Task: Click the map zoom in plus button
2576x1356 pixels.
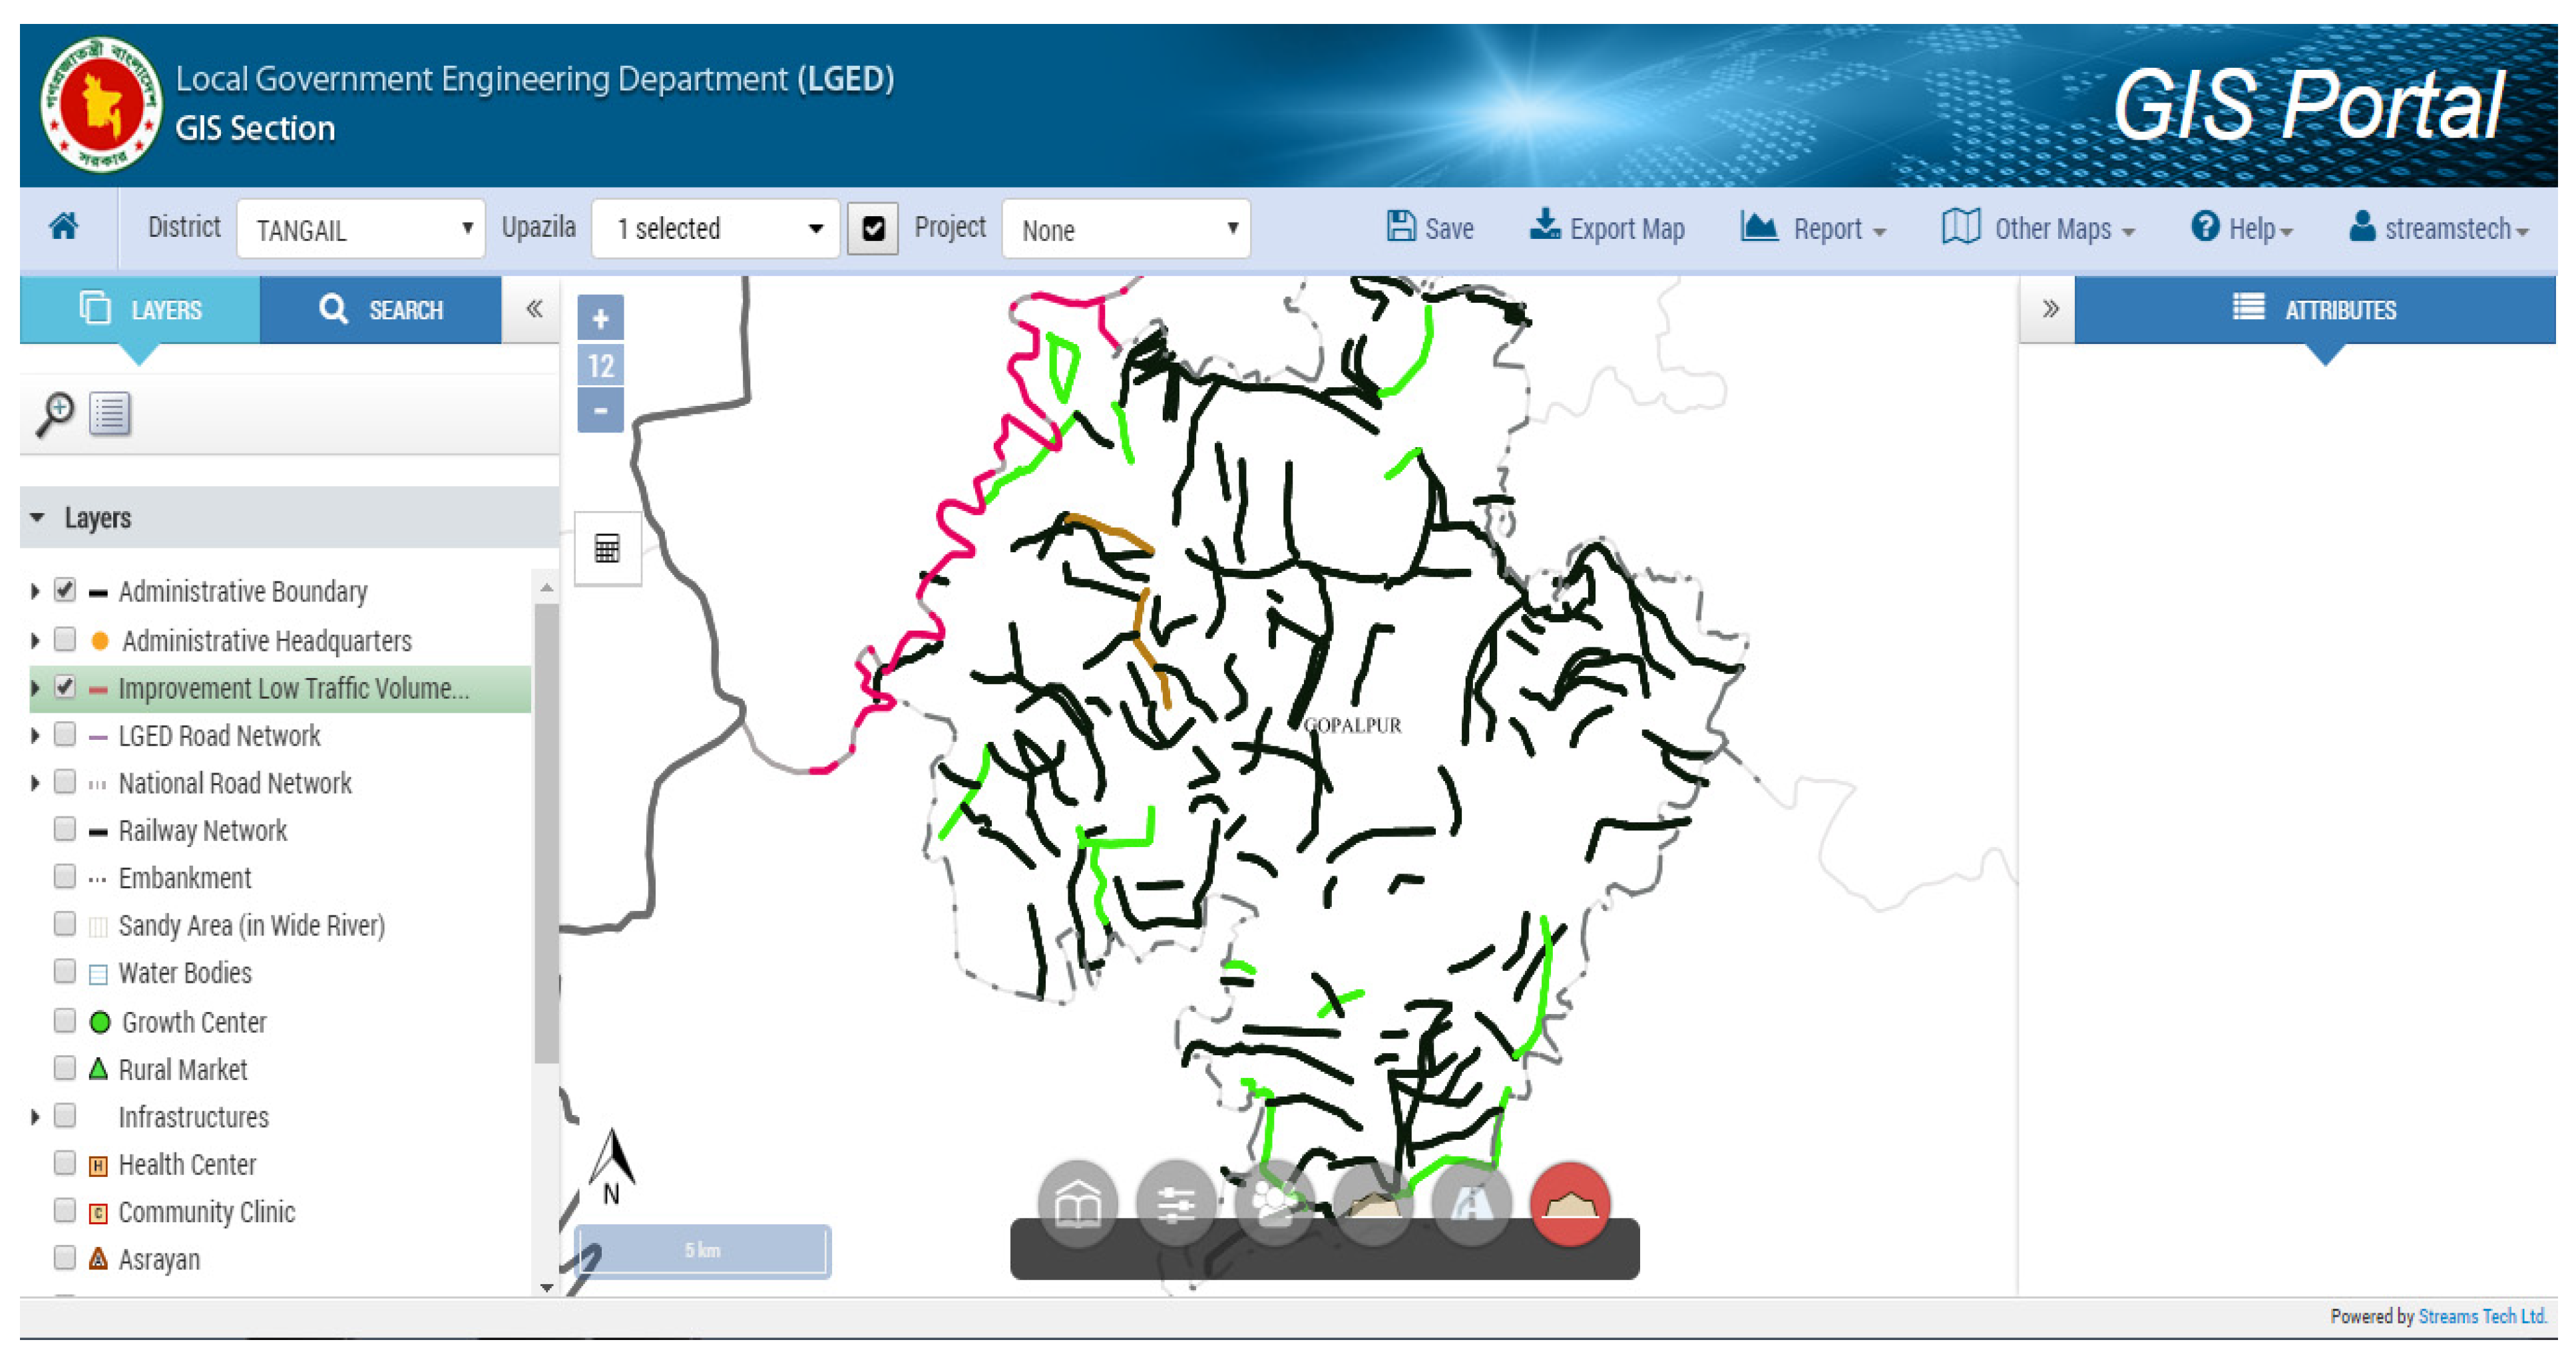Action: coord(600,319)
